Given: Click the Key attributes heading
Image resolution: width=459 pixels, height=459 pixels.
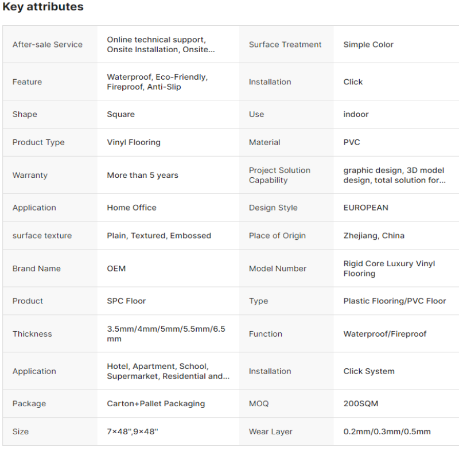Looking at the screenshot, I should click(x=43, y=7).
